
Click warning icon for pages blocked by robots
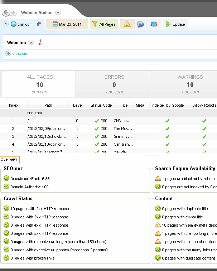(x=158, y=179)
